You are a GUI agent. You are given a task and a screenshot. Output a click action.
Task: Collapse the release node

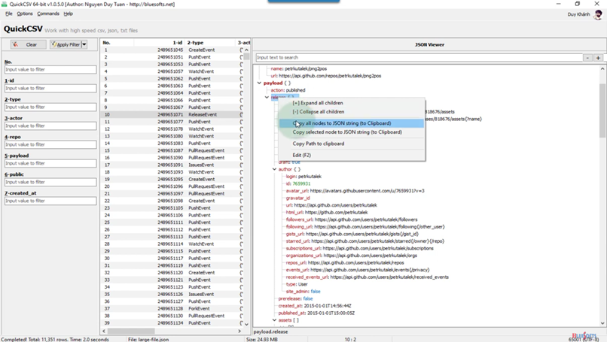pos(267,98)
